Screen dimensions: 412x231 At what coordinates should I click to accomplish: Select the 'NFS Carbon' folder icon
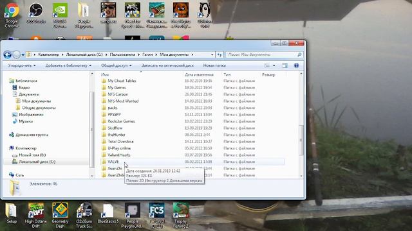[104, 94]
